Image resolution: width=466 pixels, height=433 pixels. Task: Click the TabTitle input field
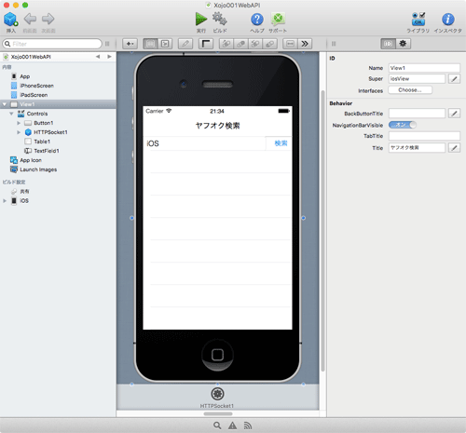(x=424, y=136)
